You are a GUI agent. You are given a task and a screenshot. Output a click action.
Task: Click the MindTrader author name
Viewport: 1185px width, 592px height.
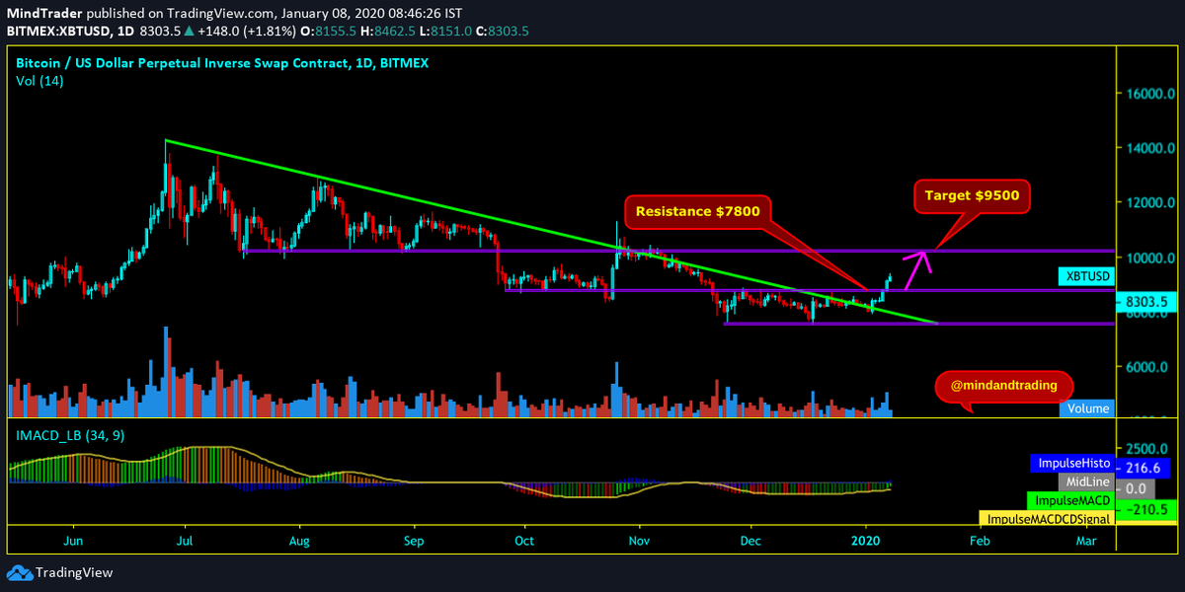pyautogui.click(x=42, y=15)
